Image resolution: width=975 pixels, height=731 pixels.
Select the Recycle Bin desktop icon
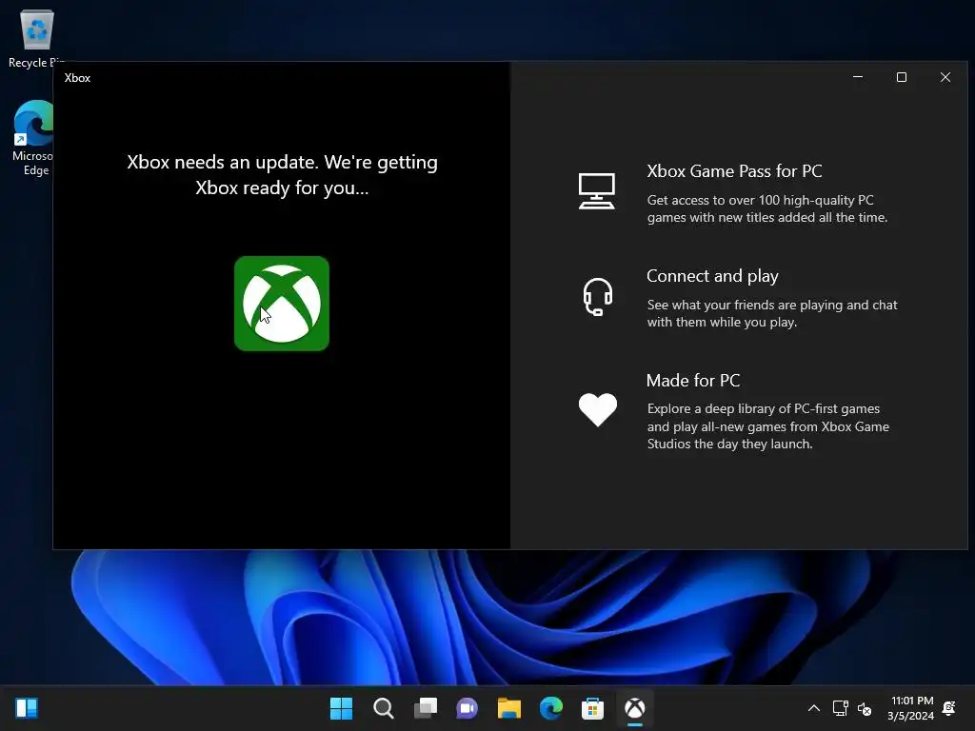point(36,38)
